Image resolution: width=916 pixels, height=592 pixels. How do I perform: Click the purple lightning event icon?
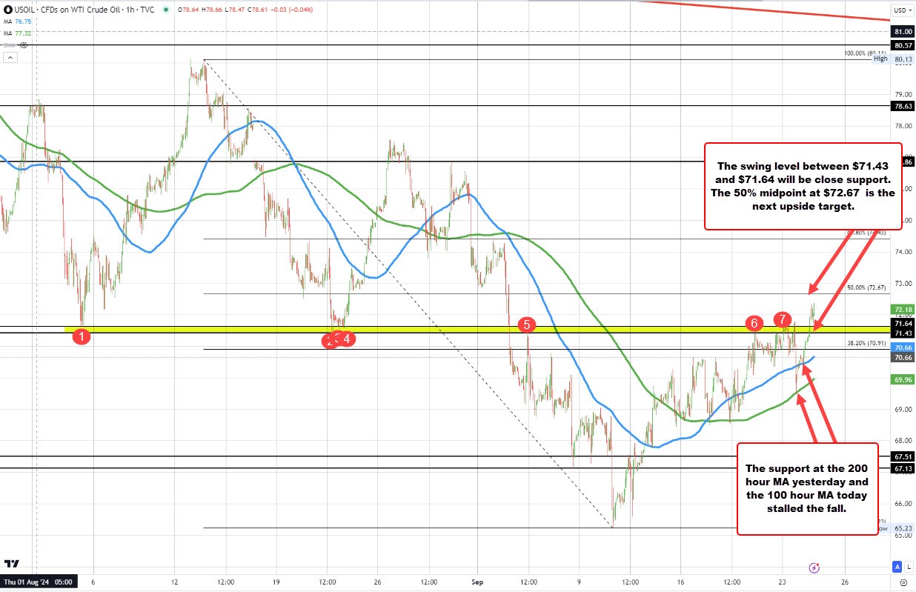(814, 568)
